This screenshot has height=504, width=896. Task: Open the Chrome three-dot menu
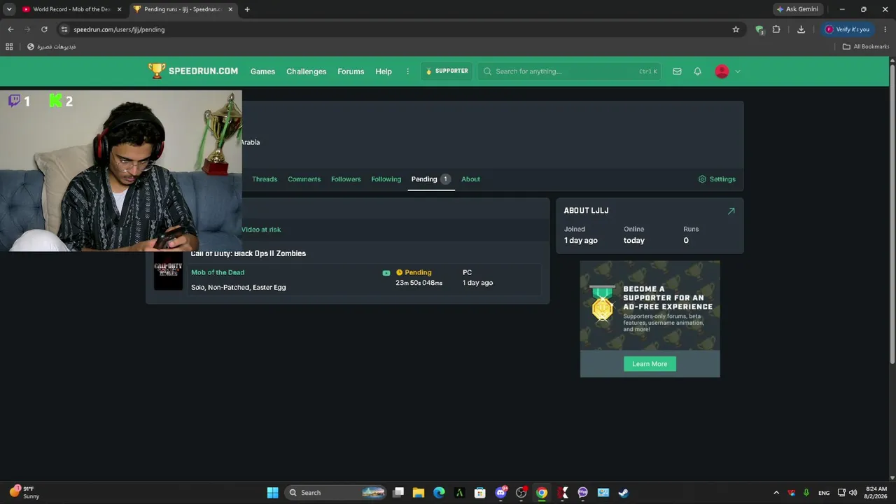click(885, 29)
